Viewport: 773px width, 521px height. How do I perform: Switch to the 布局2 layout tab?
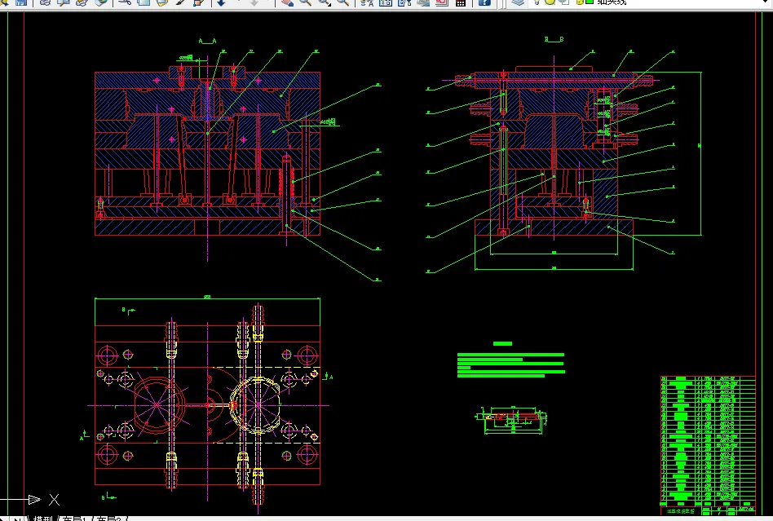coord(108,518)
